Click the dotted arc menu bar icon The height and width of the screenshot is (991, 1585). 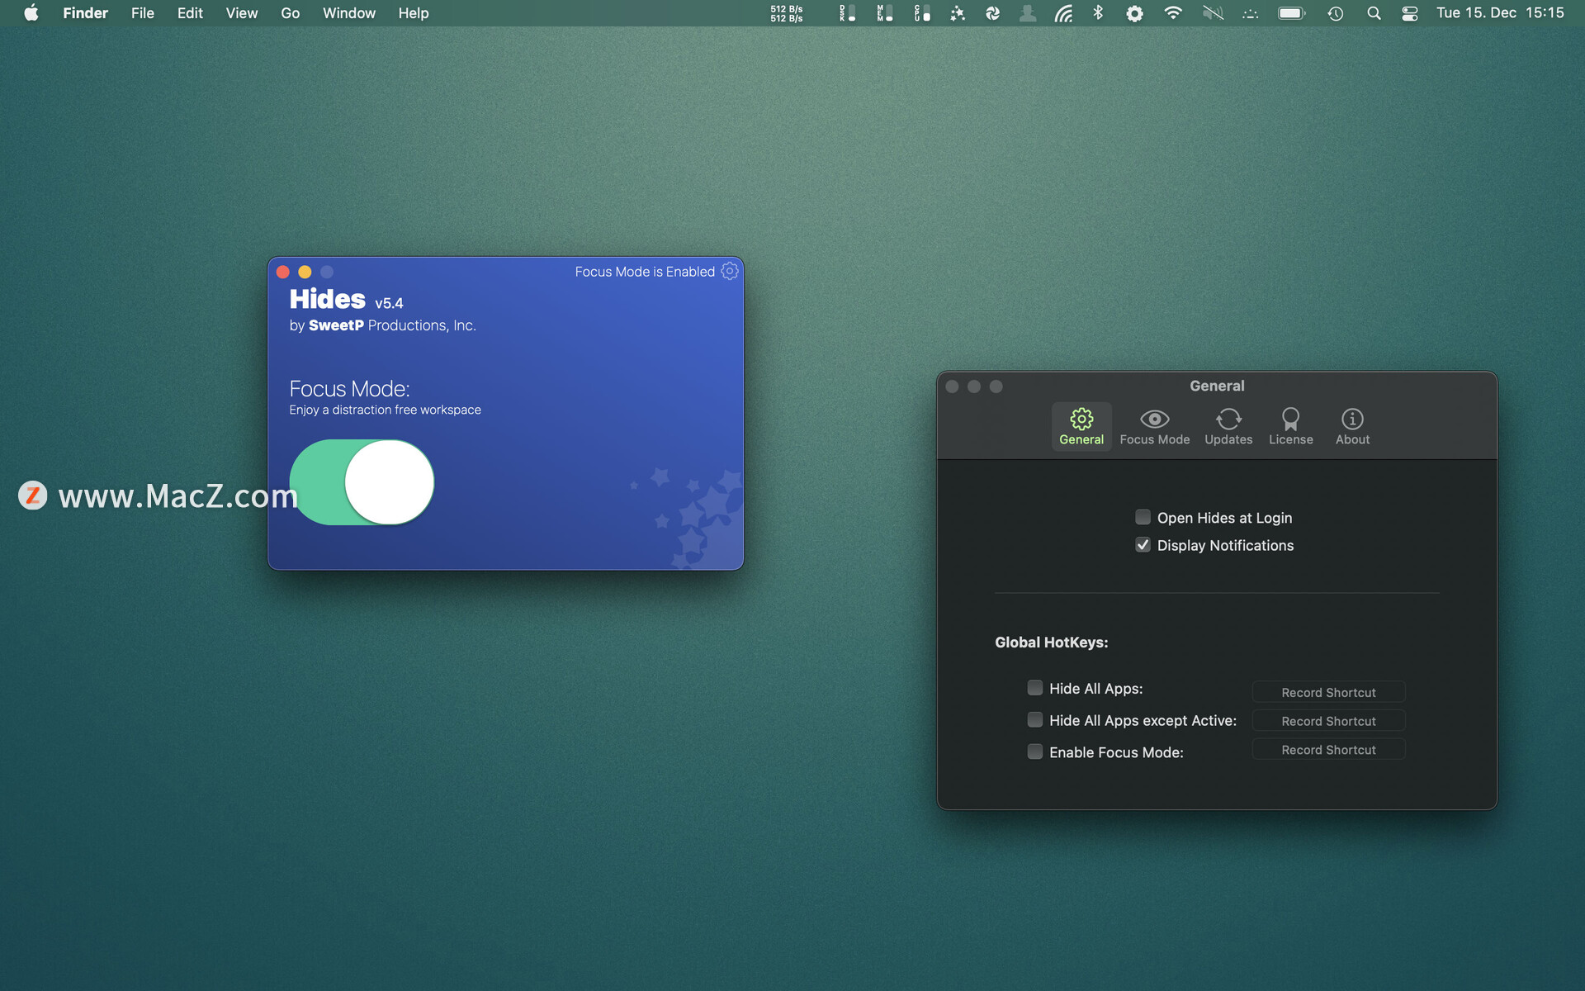tap(1251, 13)
